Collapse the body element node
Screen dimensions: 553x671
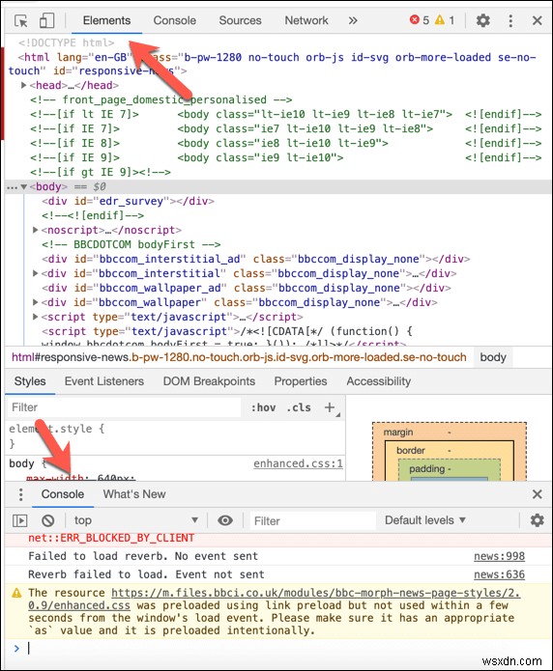(x=24, y=186)
